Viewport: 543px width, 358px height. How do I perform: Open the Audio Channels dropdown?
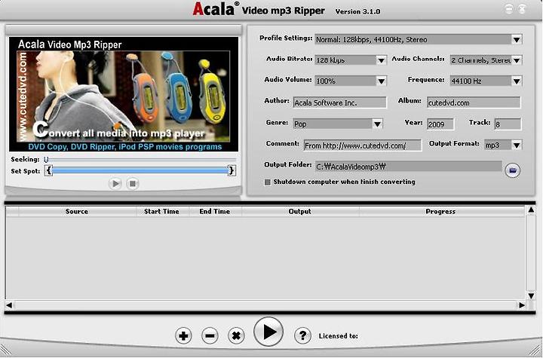[517, 60]
